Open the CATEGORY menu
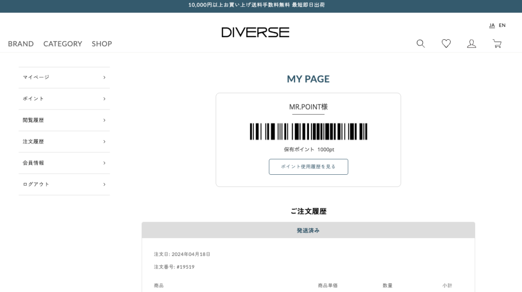 63,44
